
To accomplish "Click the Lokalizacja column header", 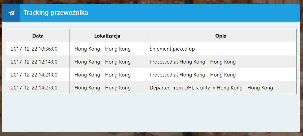I will pos(107,36).
